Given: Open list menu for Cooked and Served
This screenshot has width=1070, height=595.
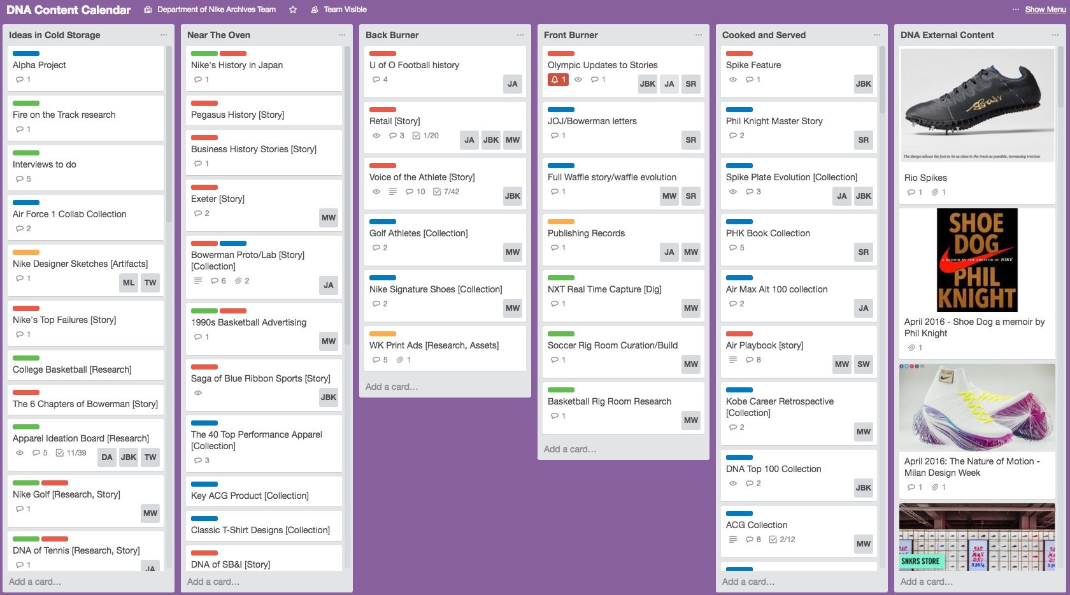Looking at the screenshot, I should point(877,35).
